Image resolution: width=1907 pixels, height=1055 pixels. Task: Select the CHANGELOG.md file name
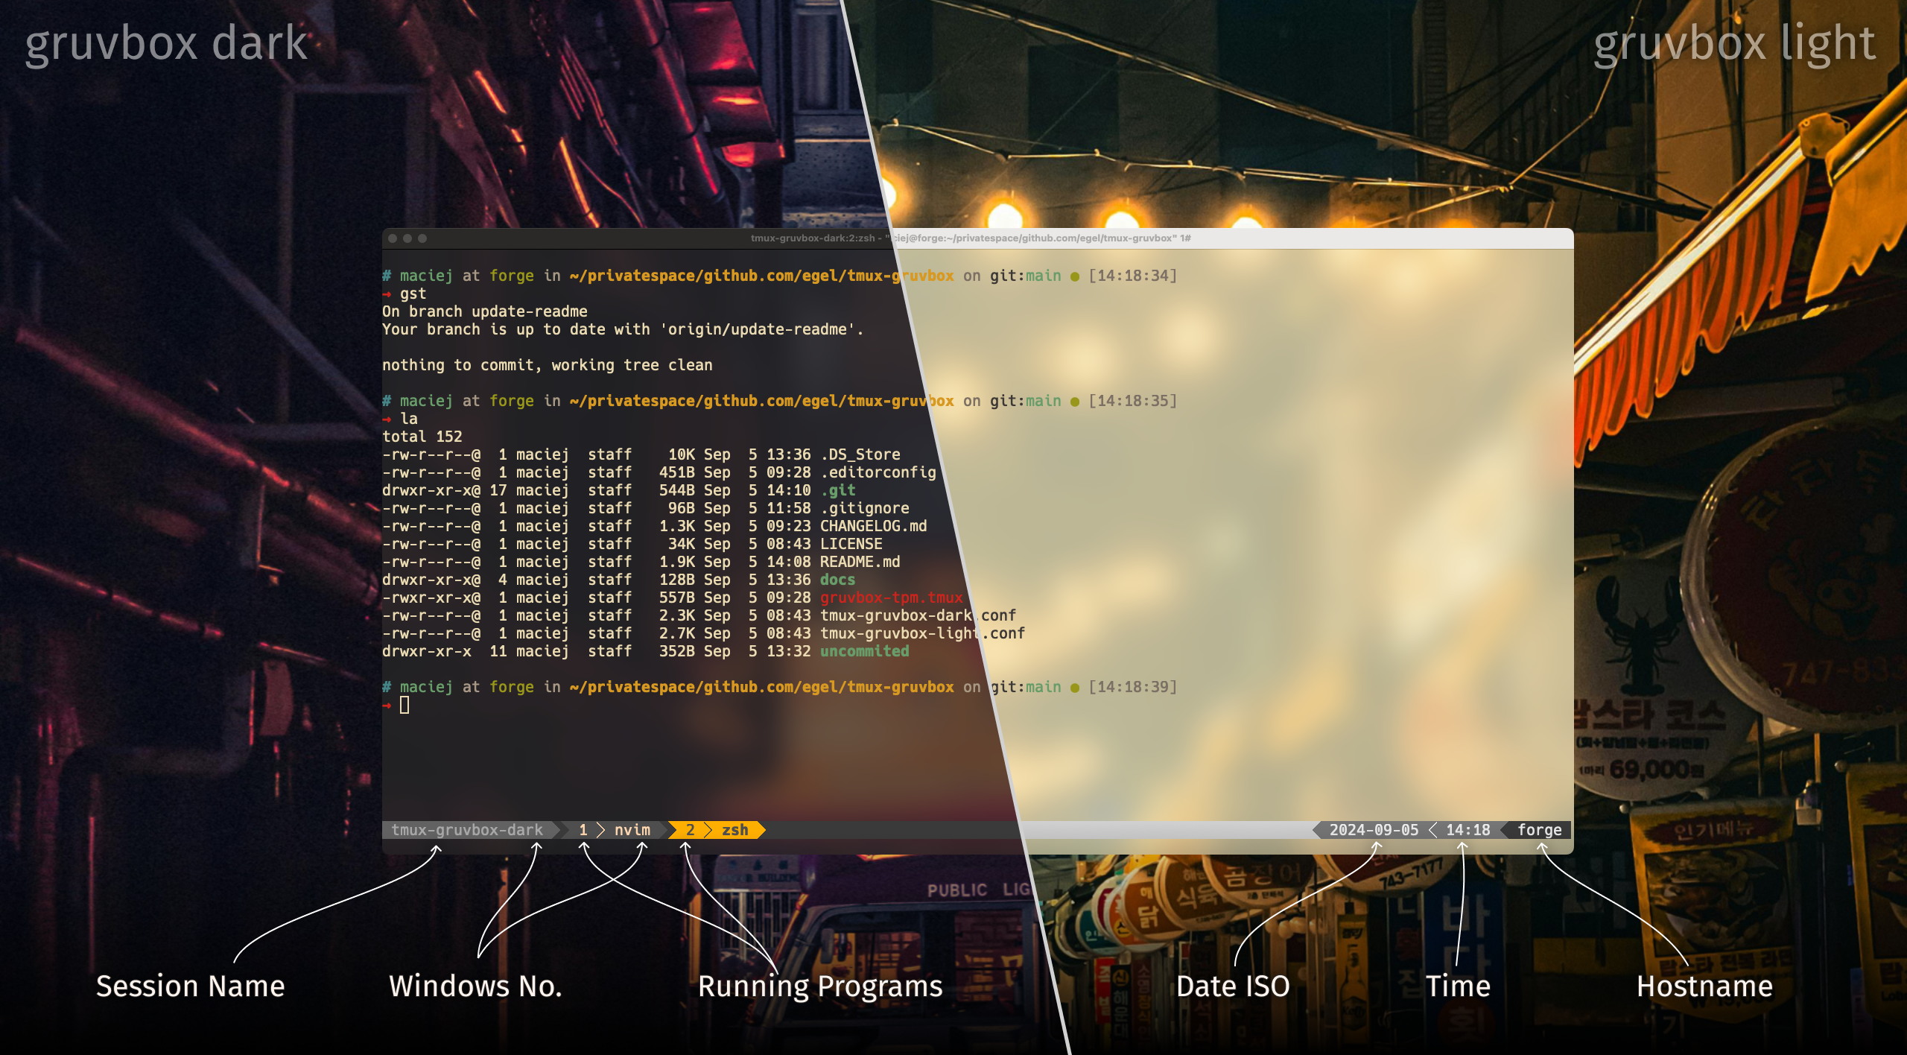click(874, 526)
